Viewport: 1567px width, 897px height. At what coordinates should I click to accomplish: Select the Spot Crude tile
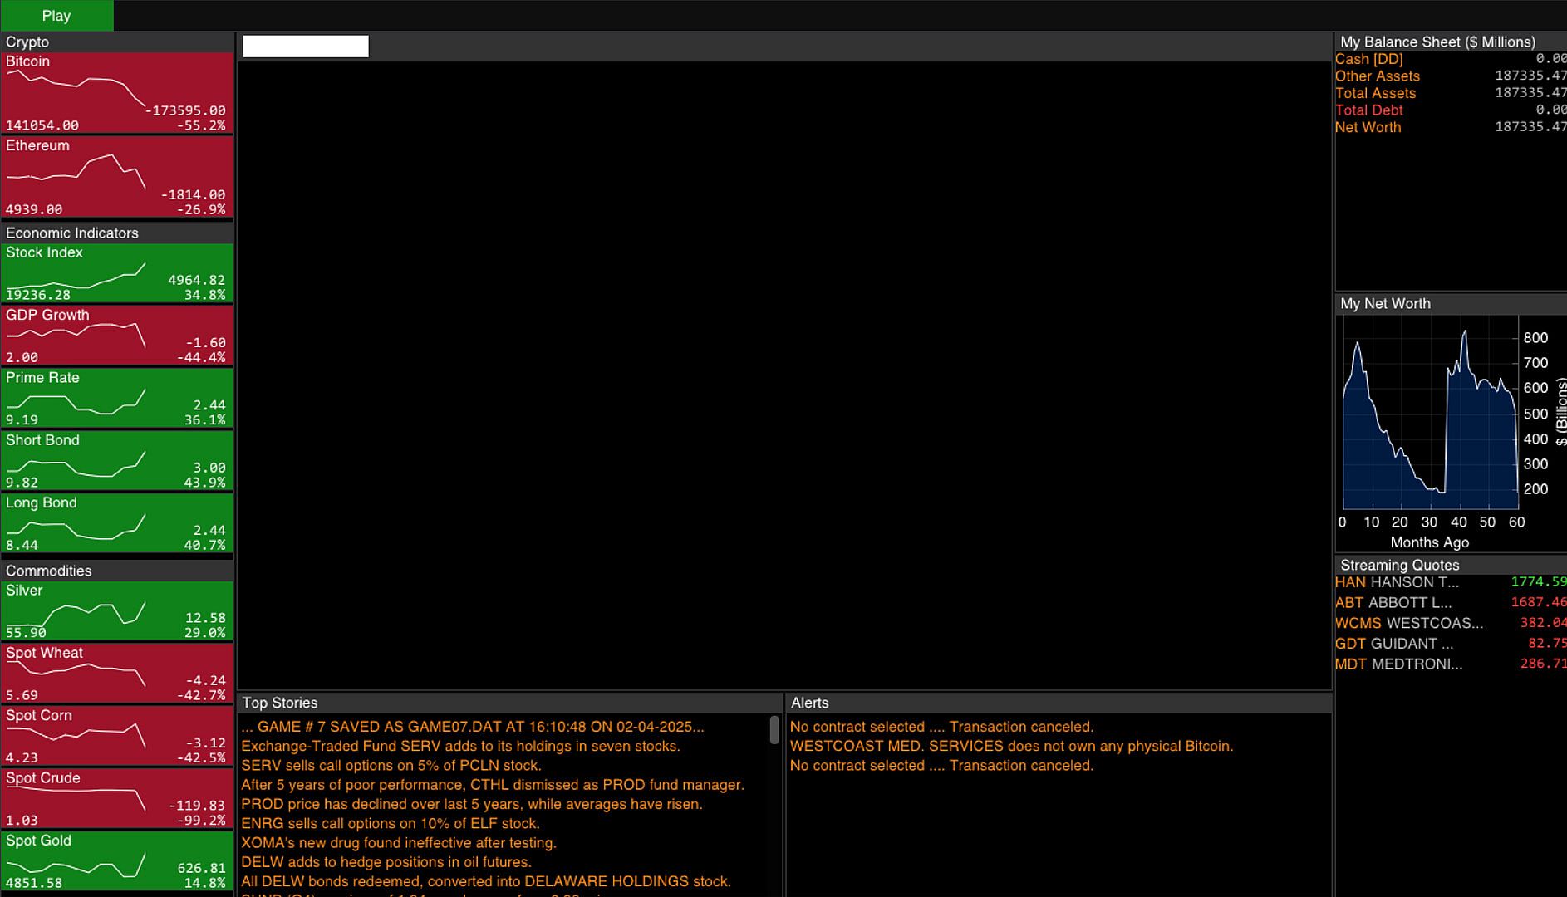tap(117, 798)
